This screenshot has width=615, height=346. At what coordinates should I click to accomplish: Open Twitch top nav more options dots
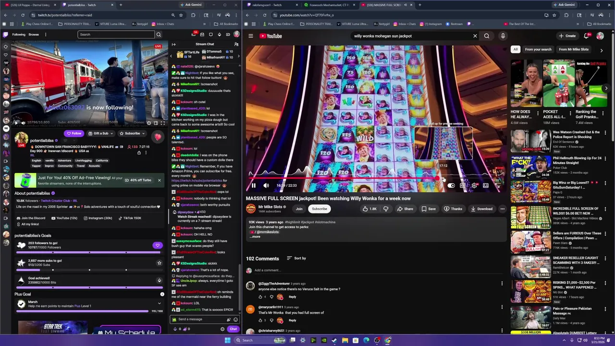pyautogui.click(x=46, y=35)
